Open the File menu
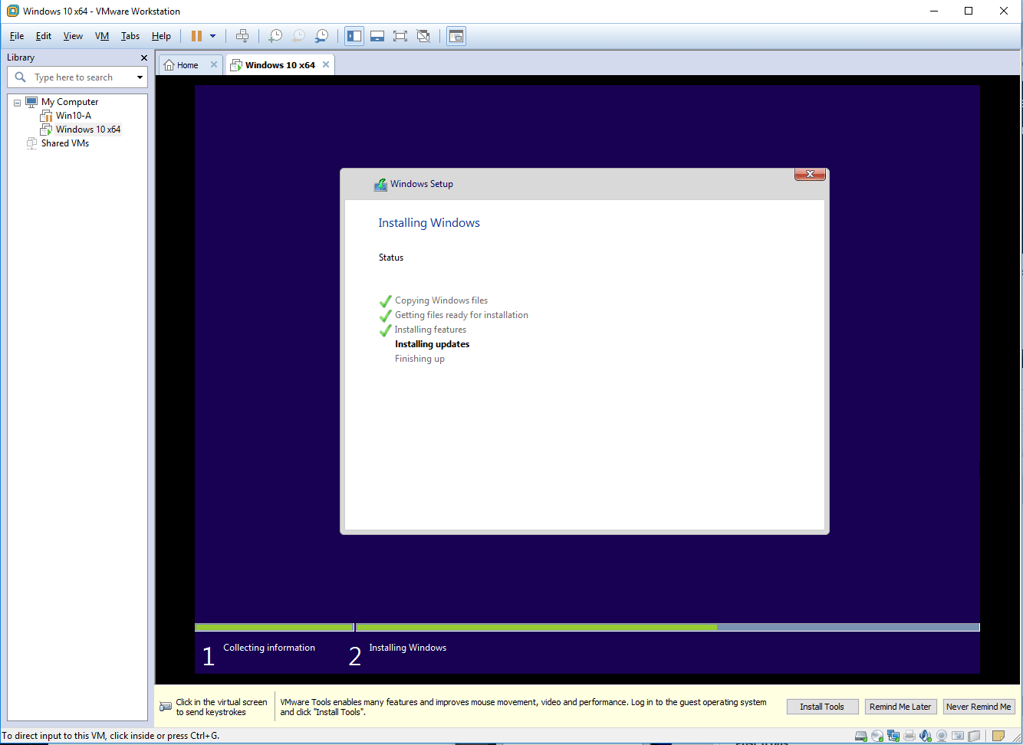The width and height of the screenshot is (1023, 745). (x=17, y=36)
